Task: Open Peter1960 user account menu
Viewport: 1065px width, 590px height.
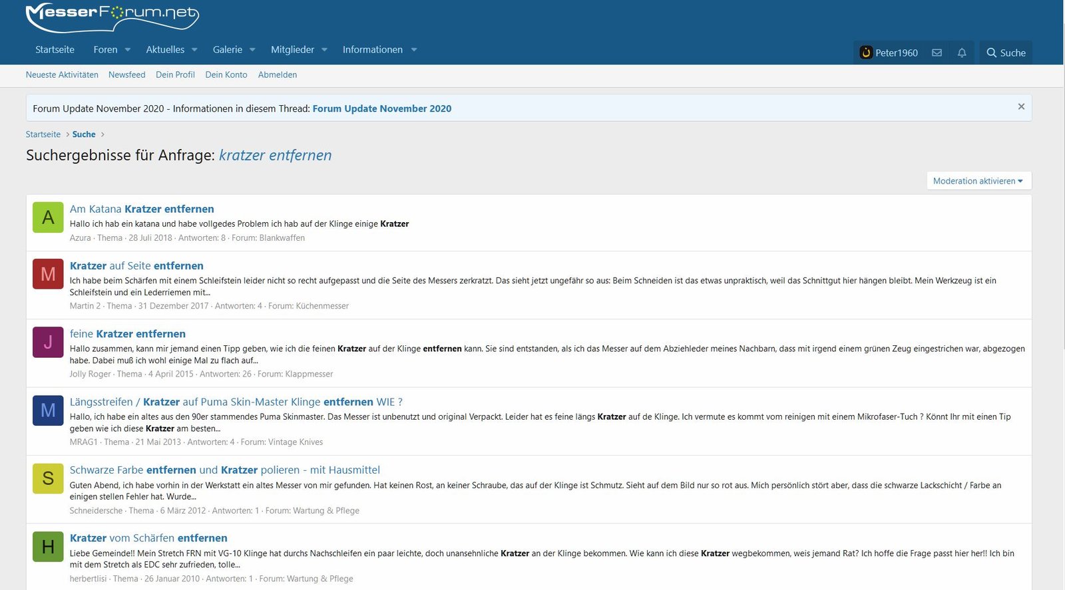Action: tap(889, 53)
